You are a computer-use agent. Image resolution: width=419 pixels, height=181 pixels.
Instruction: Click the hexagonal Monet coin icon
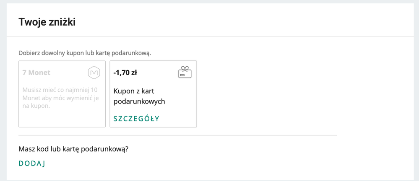pyautogui.click(x=94, y=72)
